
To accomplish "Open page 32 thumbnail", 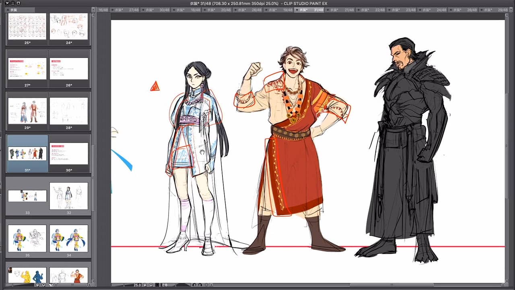I will 69,196.
